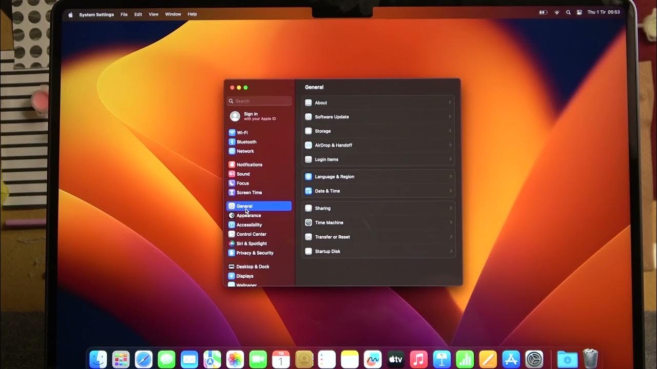The height and width of the screenshot is (369, 657).
Task: Open the Wi-Fi icon in the settings sidebar
Action: tap(232, 132)
